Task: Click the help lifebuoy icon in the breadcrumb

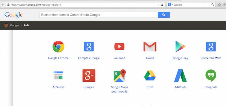Action: point(6,25)
